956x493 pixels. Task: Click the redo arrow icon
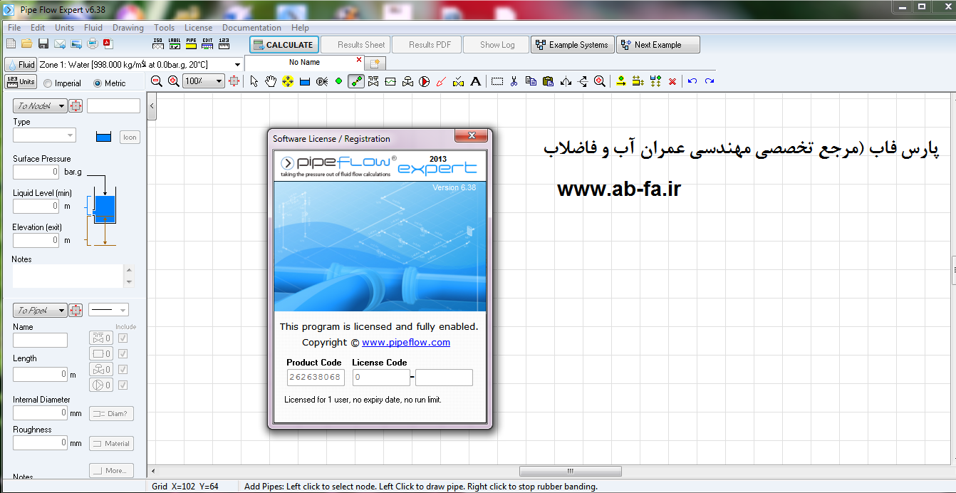[x=710, y=81]
